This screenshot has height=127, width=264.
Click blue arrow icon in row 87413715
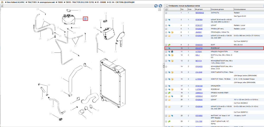[x=169, y=48]
